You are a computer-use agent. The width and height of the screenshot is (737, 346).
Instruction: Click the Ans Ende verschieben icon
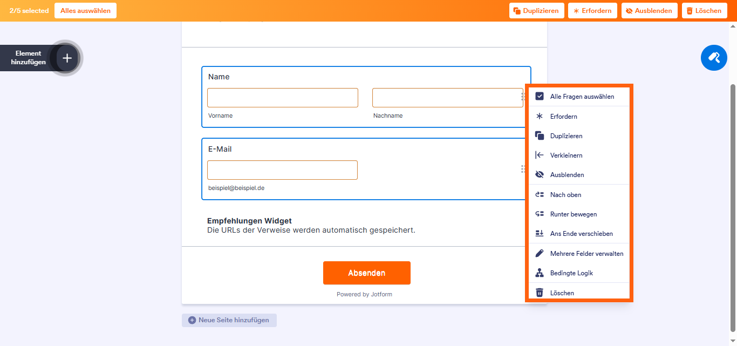pyautogui.click(x=539, y=234)
